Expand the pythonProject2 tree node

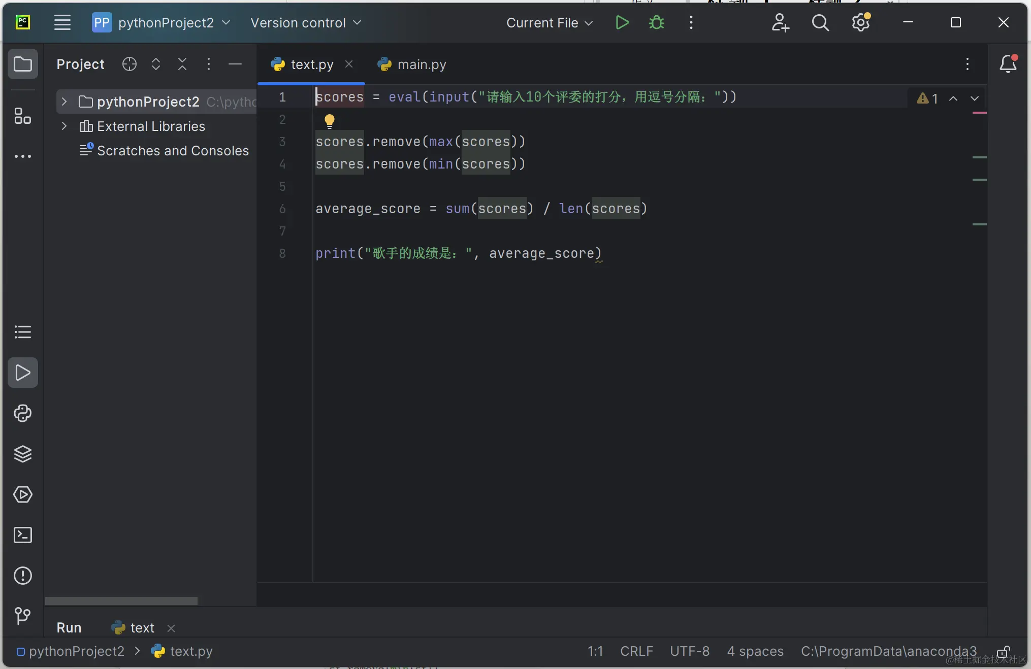pos(64,102)
